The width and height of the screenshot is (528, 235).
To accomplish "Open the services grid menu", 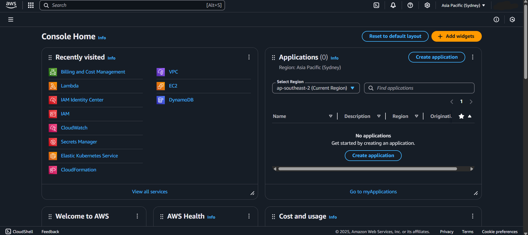I will (x=31, y=5).
